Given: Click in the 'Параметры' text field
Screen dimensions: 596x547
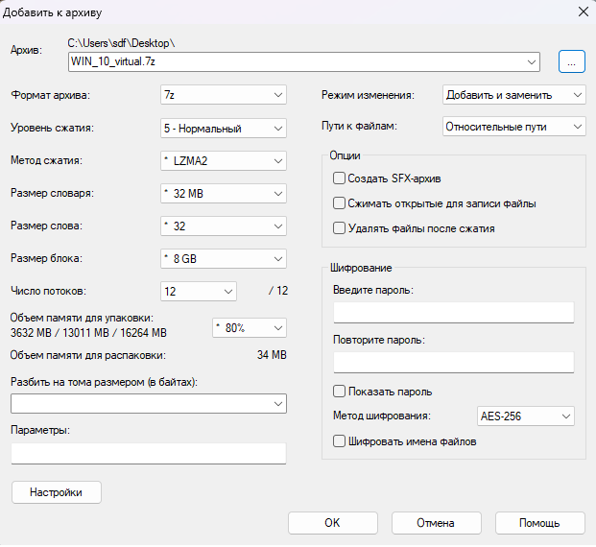Looking at the screenshot, I should (x=149, y=453).
